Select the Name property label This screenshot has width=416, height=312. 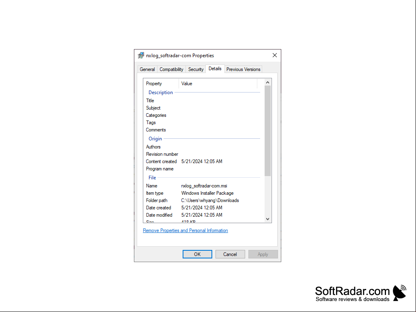tap(151, 186)
